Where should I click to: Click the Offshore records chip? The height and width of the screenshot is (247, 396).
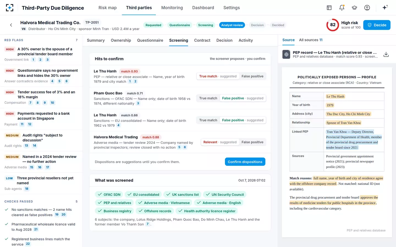(x=155, y=211)
